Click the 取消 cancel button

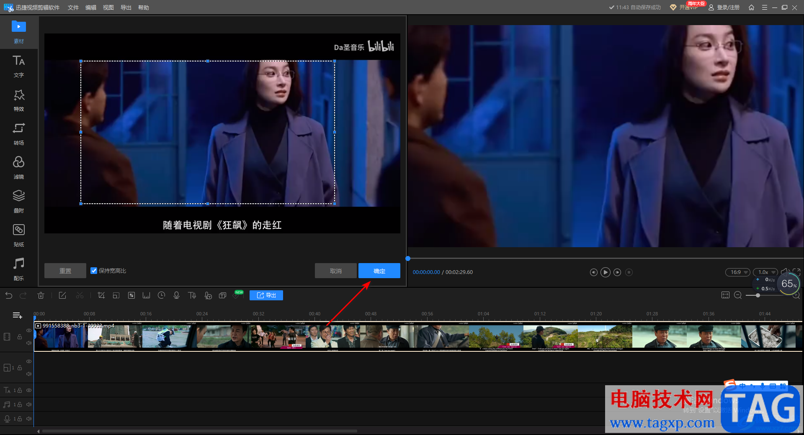point(336,271)
